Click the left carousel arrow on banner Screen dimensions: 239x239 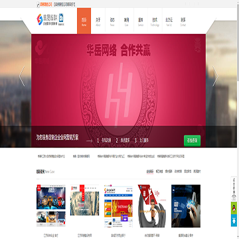point(22,76)
